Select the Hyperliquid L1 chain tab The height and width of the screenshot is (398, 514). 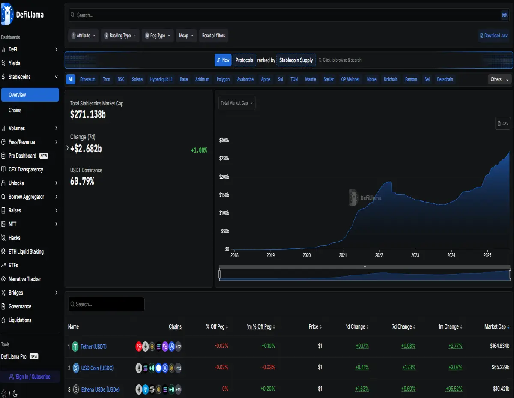pyautogui.click(x=161, y=79)
